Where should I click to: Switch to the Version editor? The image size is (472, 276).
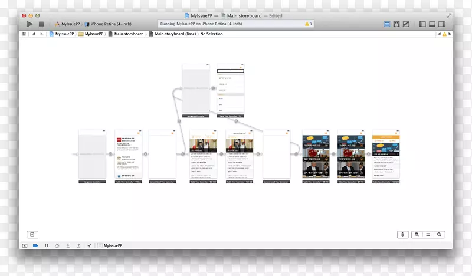[406, 24]
